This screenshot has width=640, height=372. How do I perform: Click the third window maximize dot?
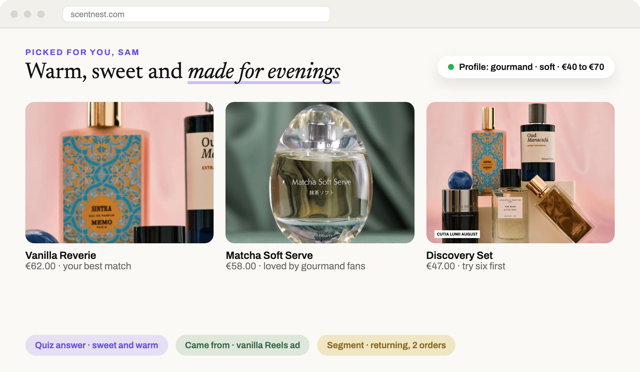tap(41, 14)
